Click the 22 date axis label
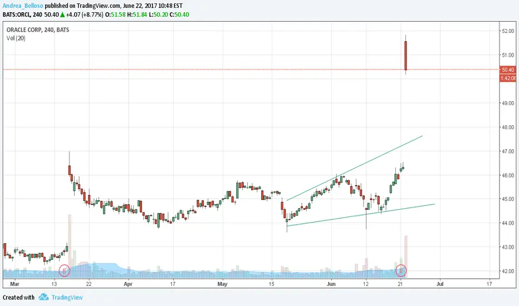 coord(89,284)
